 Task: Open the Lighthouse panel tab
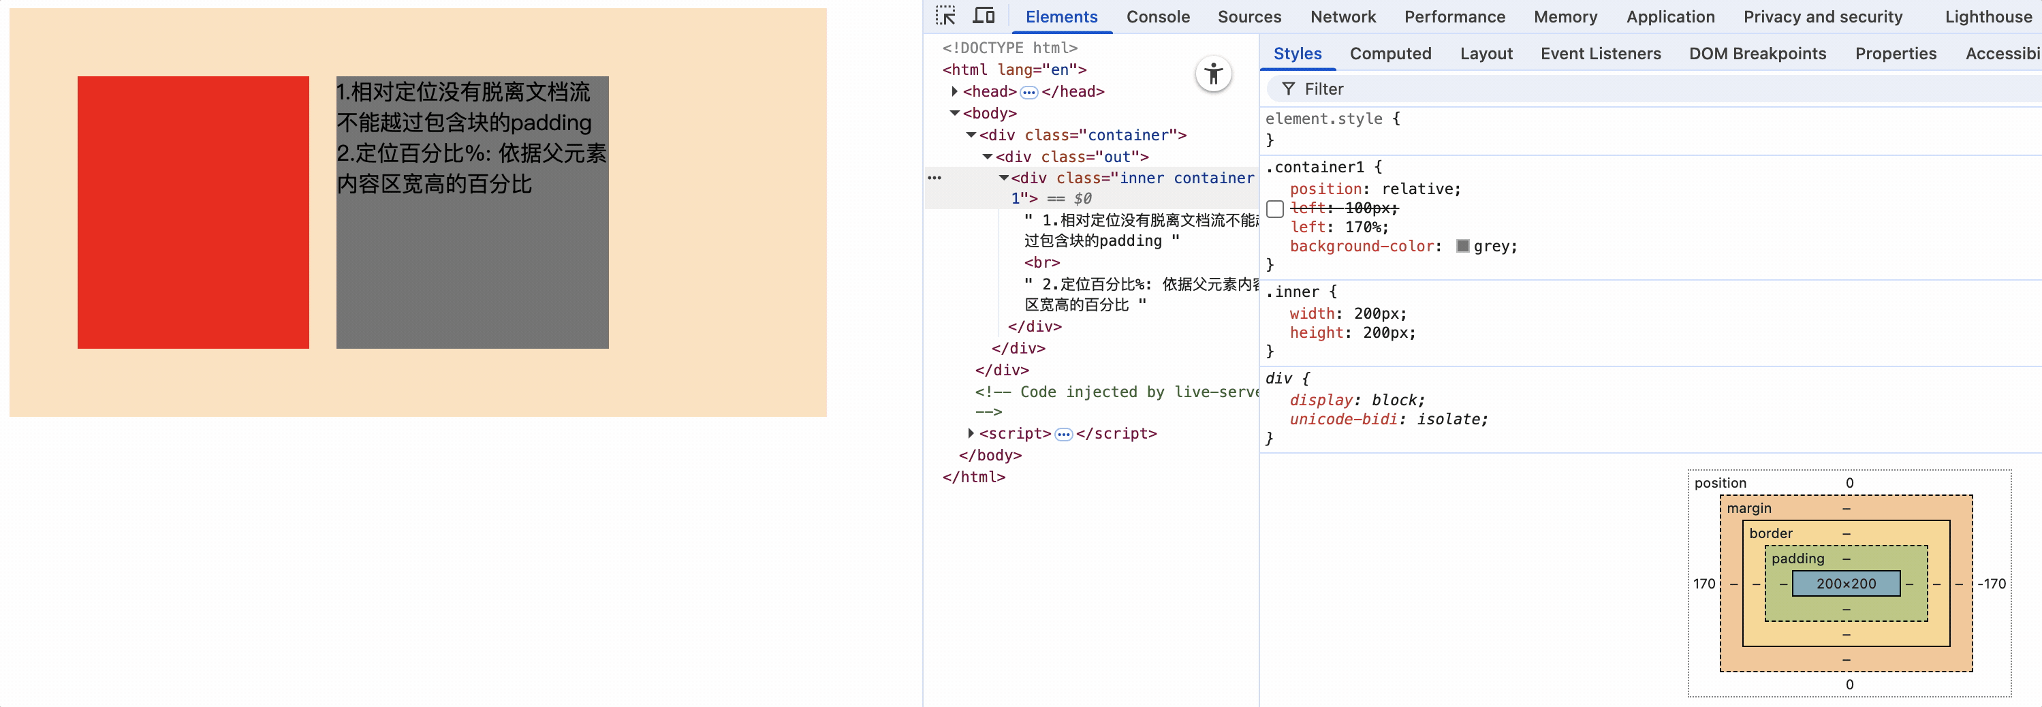(x=1988, y=16)
